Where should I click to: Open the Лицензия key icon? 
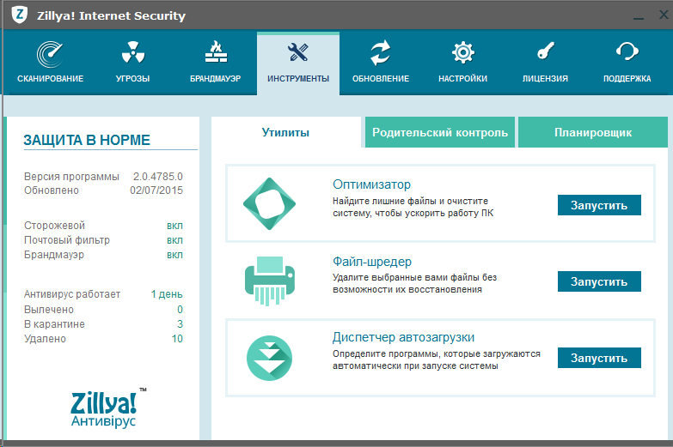click(x=546, y=51)
